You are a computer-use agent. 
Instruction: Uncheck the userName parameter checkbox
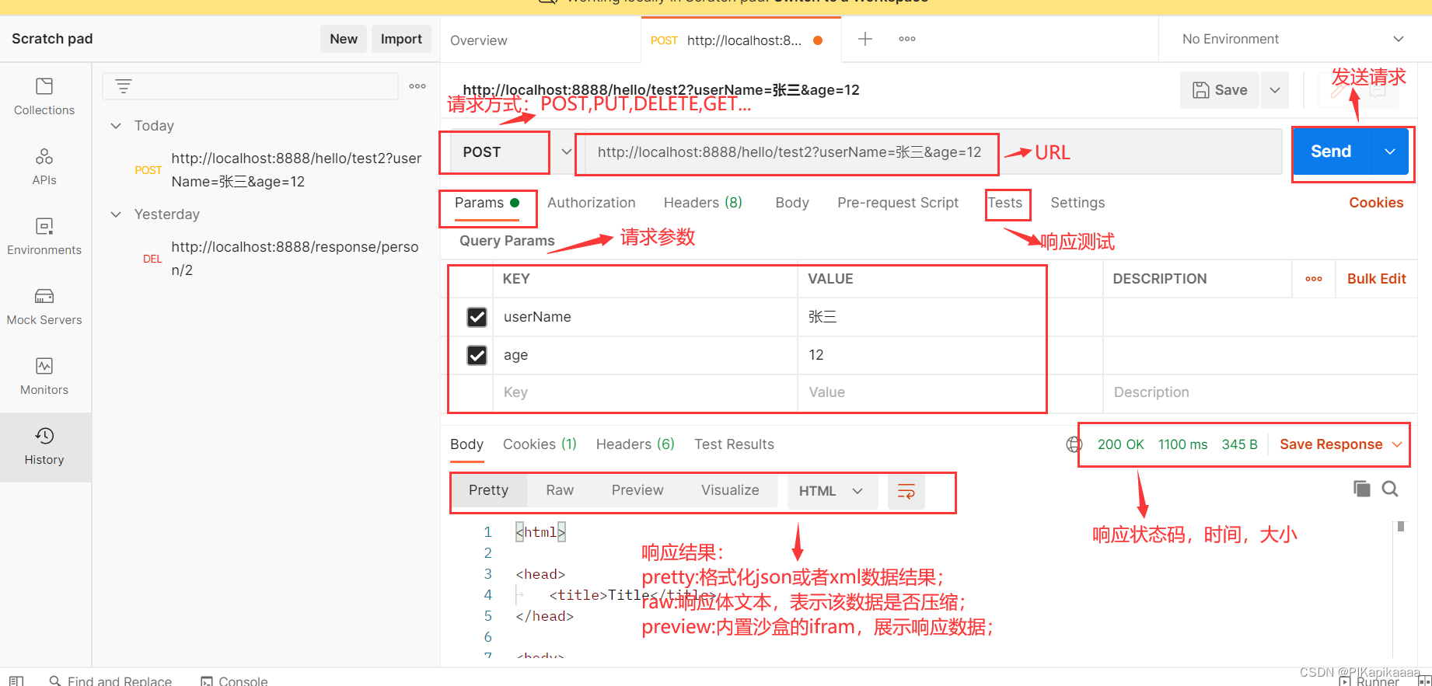point(477,317)
